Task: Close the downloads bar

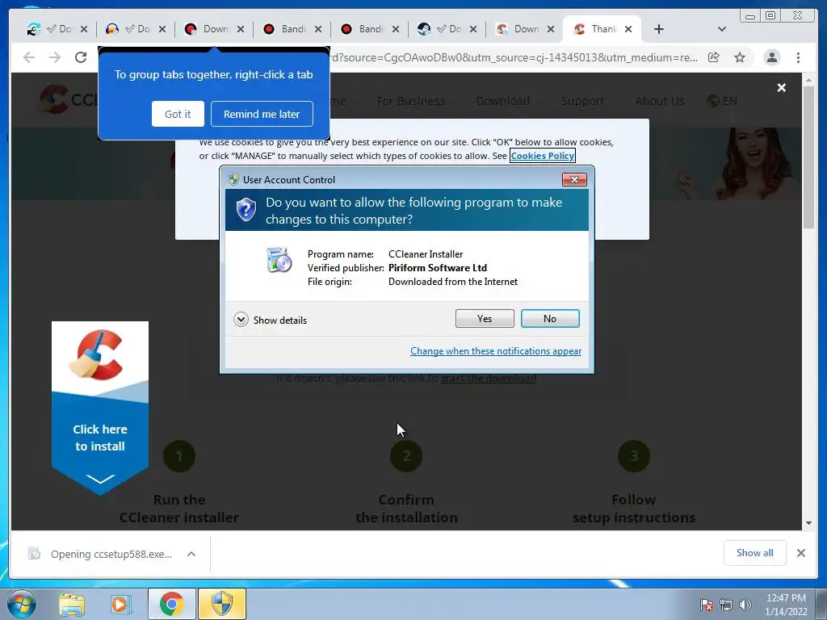Action: click(800, 552)
